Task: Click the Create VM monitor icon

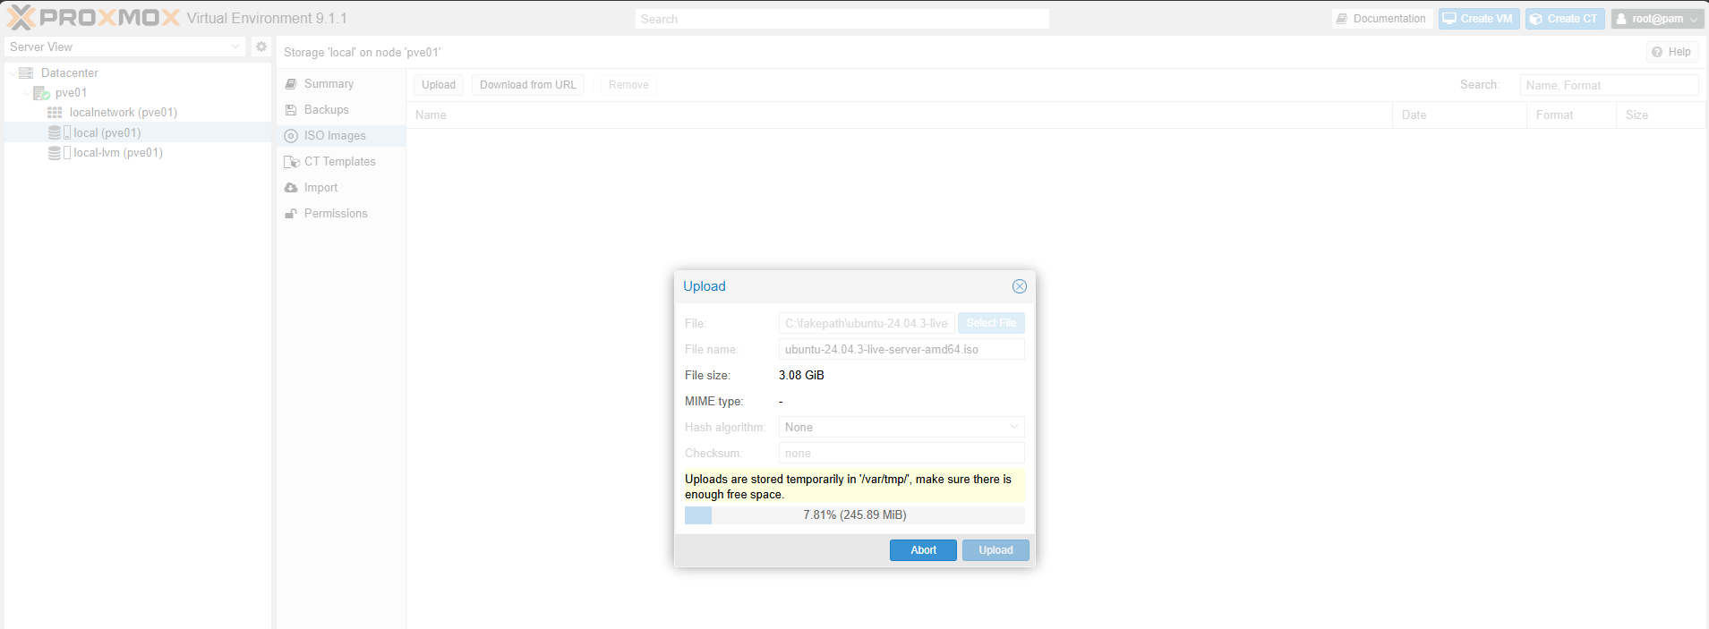Action: [1449, 19]
